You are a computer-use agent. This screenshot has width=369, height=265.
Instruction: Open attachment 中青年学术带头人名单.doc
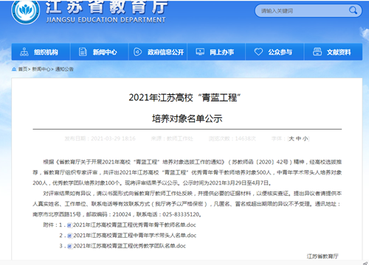[135, 236]
